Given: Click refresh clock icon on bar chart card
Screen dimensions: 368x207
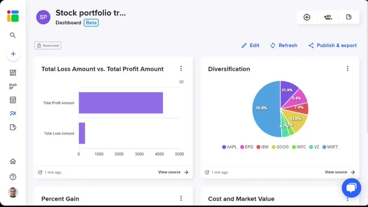Looking at the screenshot, I should pos(40,172).
